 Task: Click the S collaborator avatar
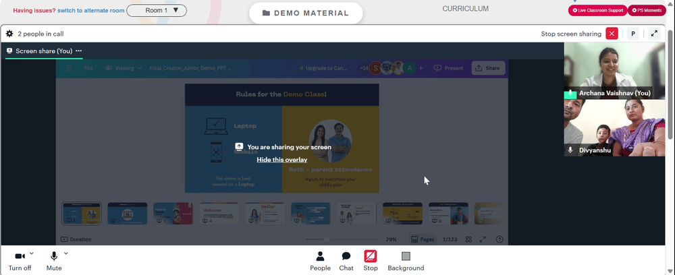click(x=375, y=68)
